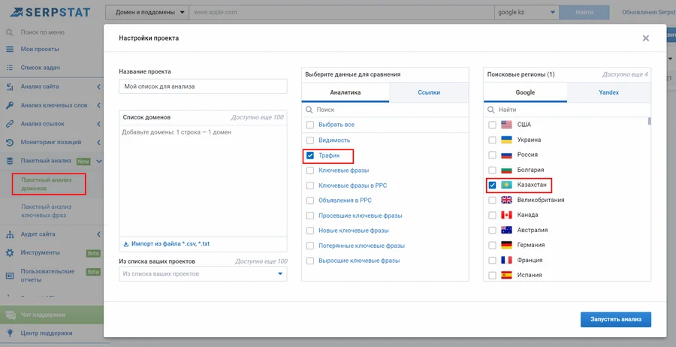Image resolution: width=676 pixels, height=347 pixels.
Task: Click the Анализ ключевых слов key icon
Action: click(x=10, y=105)
